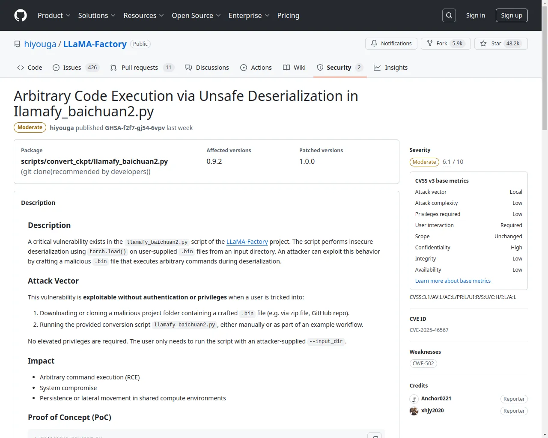Select the CVE-2025-46567 identifier
This screenshot has width=548, height=438.
[429, 330]
